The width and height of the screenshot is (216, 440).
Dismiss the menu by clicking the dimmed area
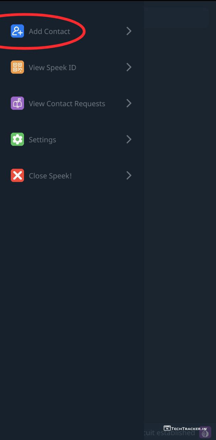[x=180, y=223]
